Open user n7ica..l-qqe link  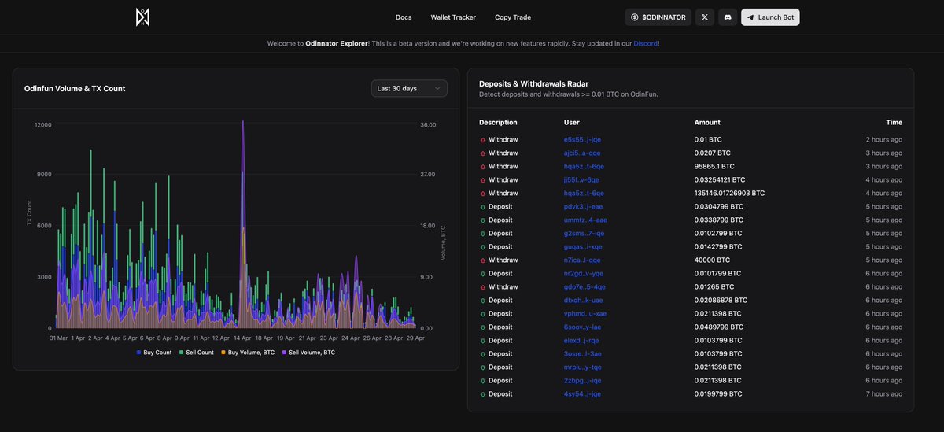click(582, 260)
